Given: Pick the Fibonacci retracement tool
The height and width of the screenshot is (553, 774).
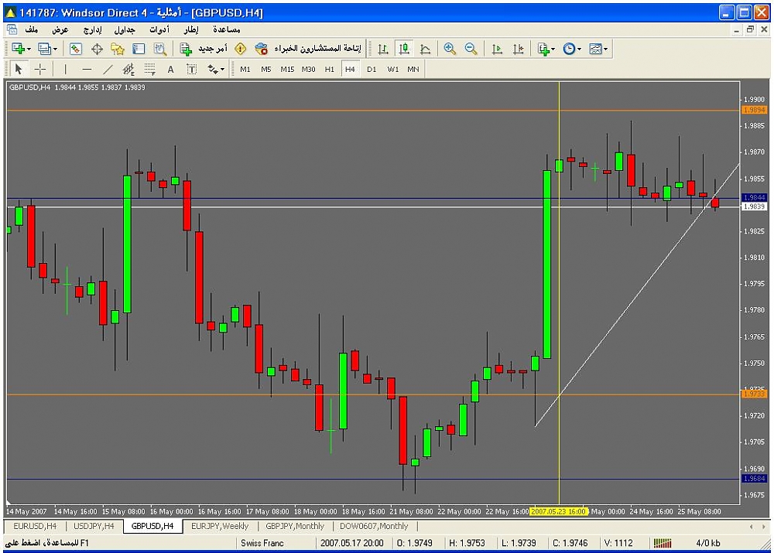Looking at the screenshot, I should [x=149, y=69].
